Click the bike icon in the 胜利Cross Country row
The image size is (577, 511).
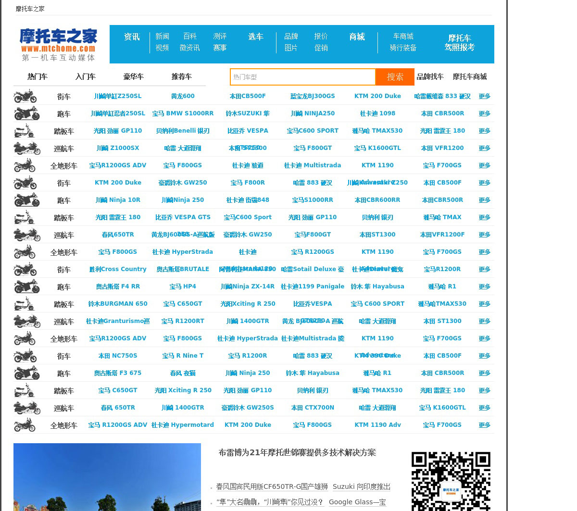click(x=25, y=269)
